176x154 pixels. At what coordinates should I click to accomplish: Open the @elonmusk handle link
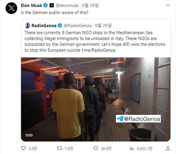[67, 6]
